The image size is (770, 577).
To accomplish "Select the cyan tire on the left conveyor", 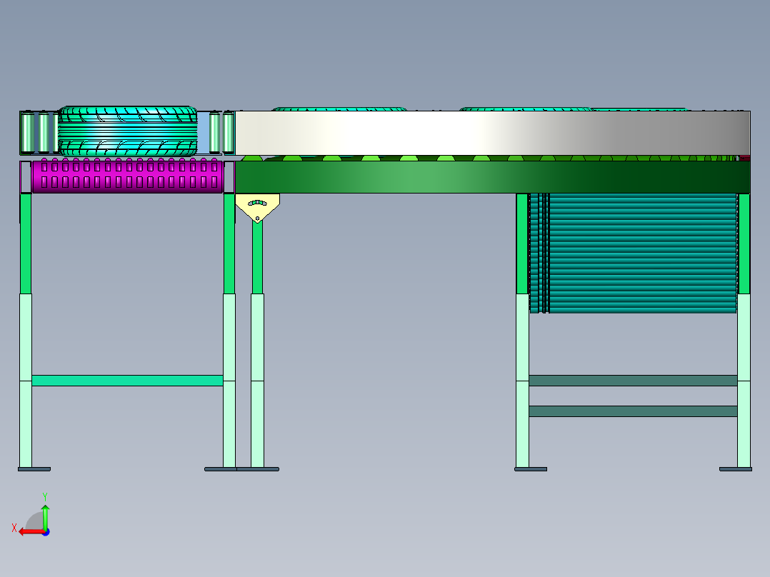I will [x=128, y=131].
